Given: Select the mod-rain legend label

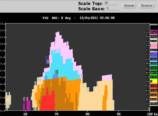Looking at the screenshot, I should 152,90.
